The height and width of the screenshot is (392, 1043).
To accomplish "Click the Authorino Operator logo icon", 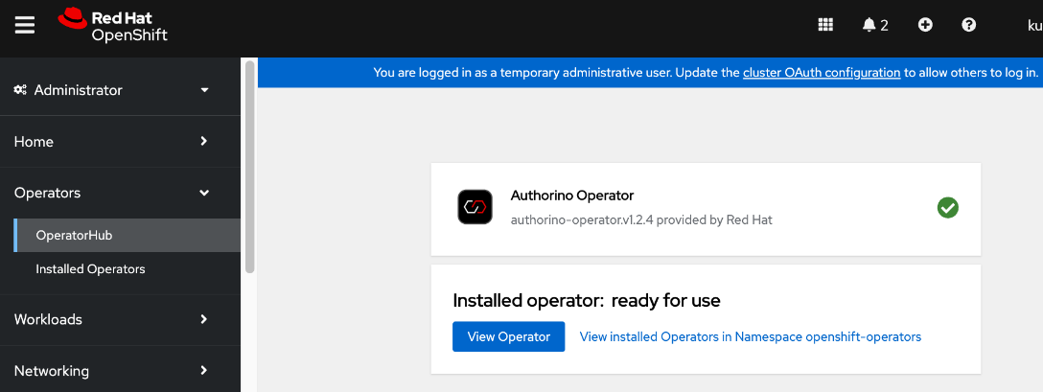I will (x=475, y=207).
